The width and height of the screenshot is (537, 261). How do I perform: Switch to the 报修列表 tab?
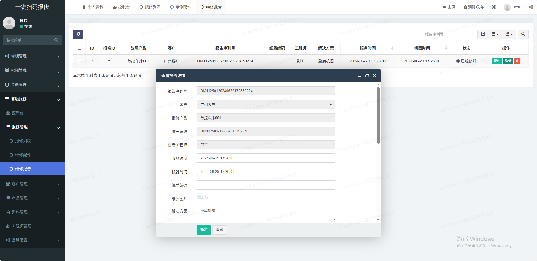coord(150,7)
